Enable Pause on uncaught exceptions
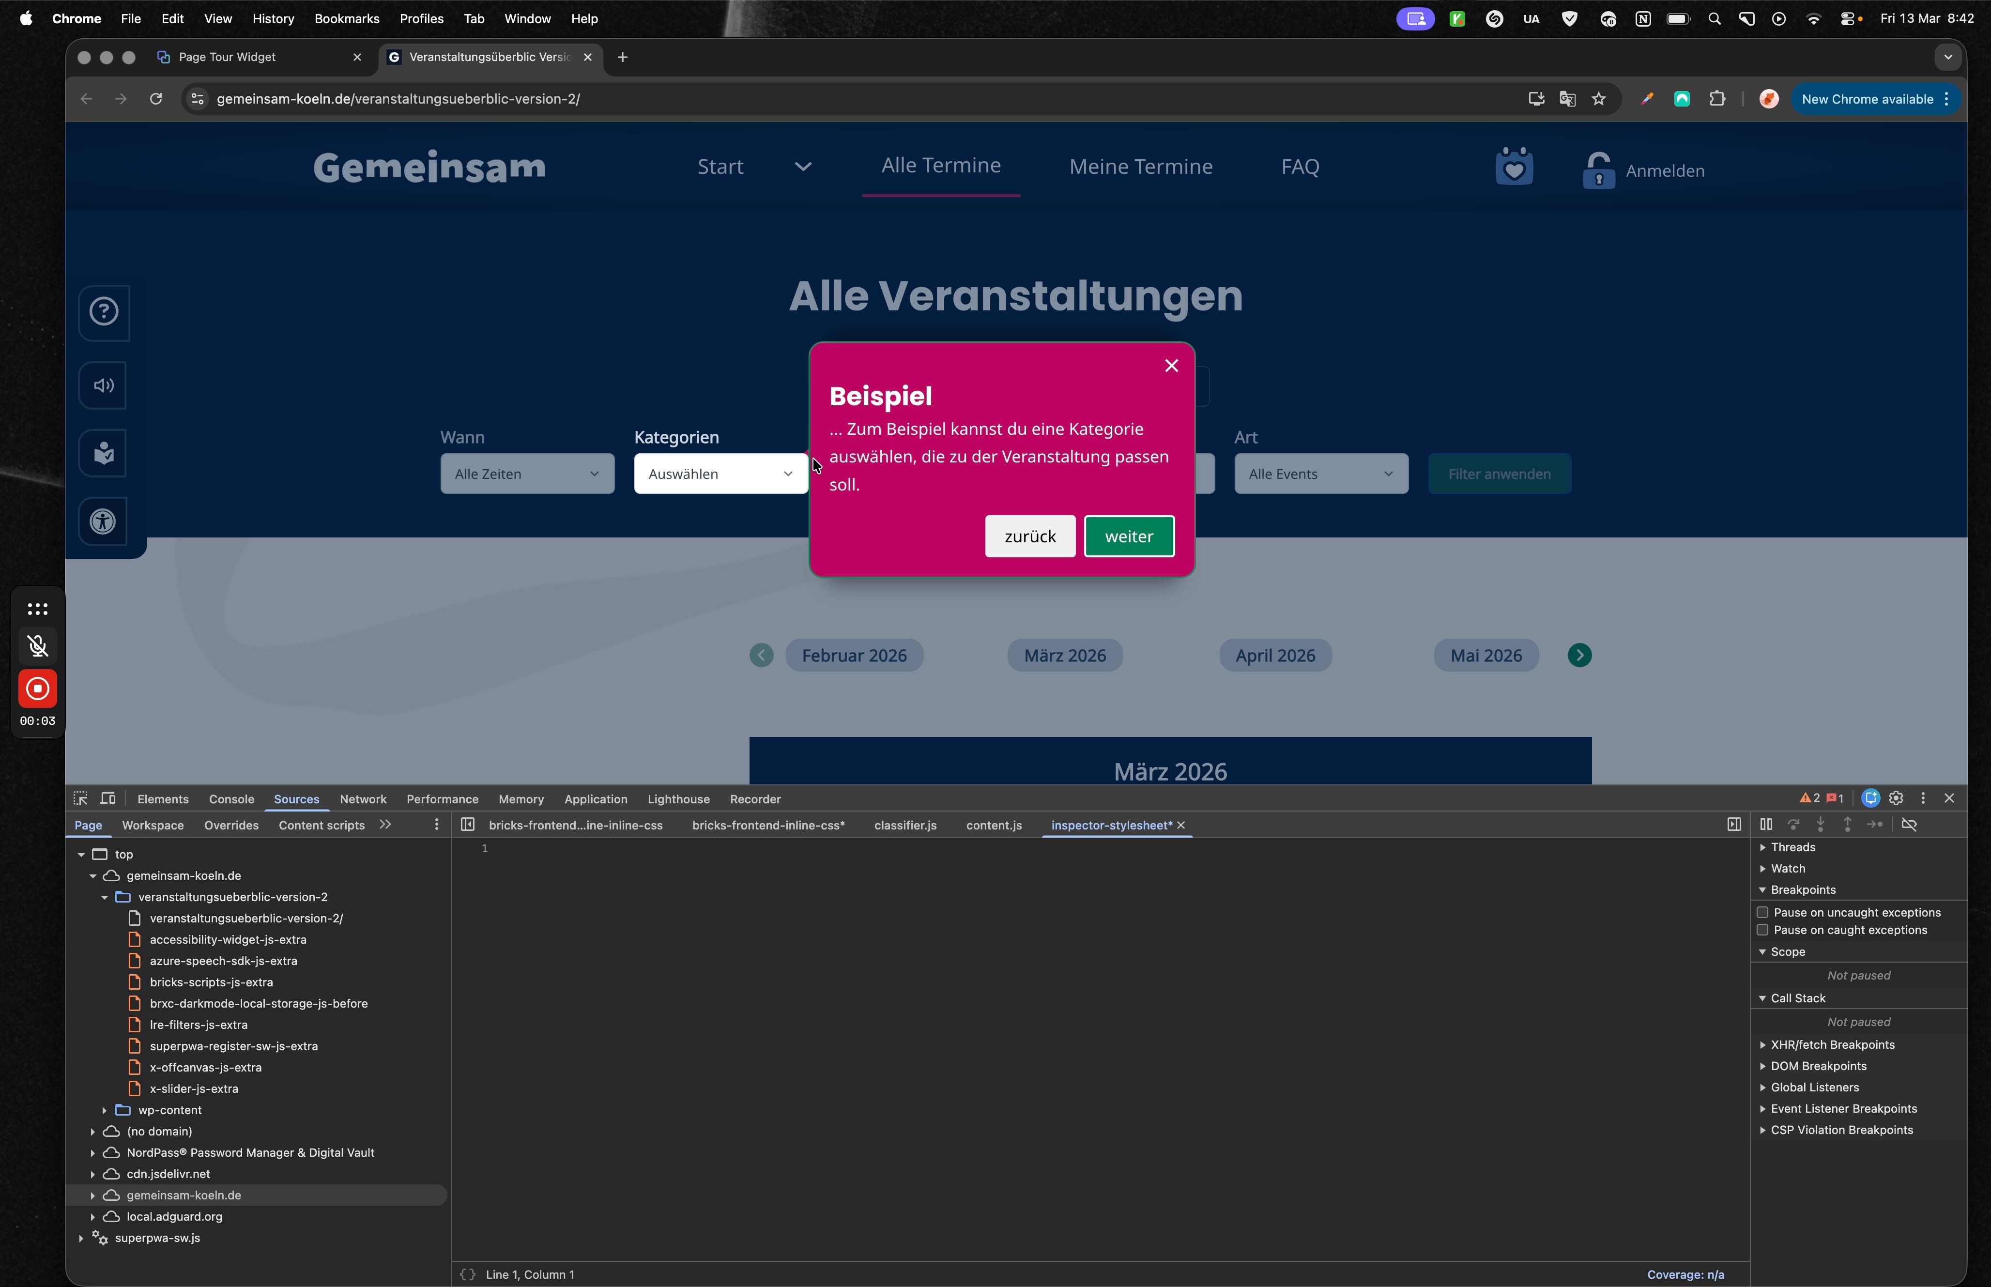 point(1762,913)
